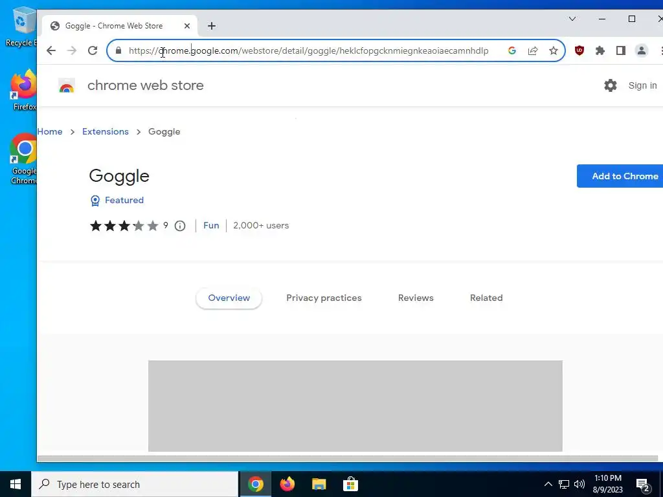Open the Reviews tab
This screenshot has height=497, width=663.
tap(416, 298)
